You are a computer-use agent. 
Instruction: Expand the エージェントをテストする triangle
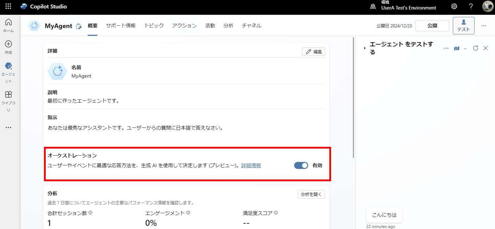(x=364, y=48)
